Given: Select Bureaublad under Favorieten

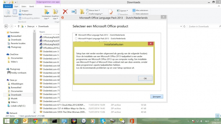Looking at the screenshot, I should (x=15, y=36).
